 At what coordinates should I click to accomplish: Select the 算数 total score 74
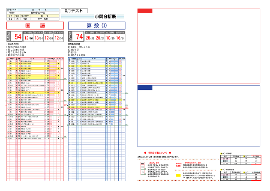[79, 37]
